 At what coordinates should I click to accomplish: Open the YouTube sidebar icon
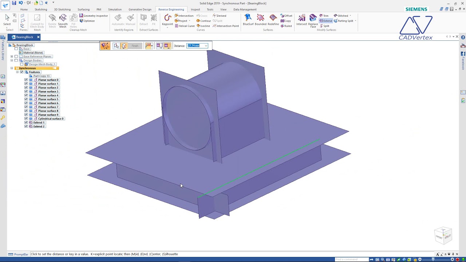pos(463,45)
